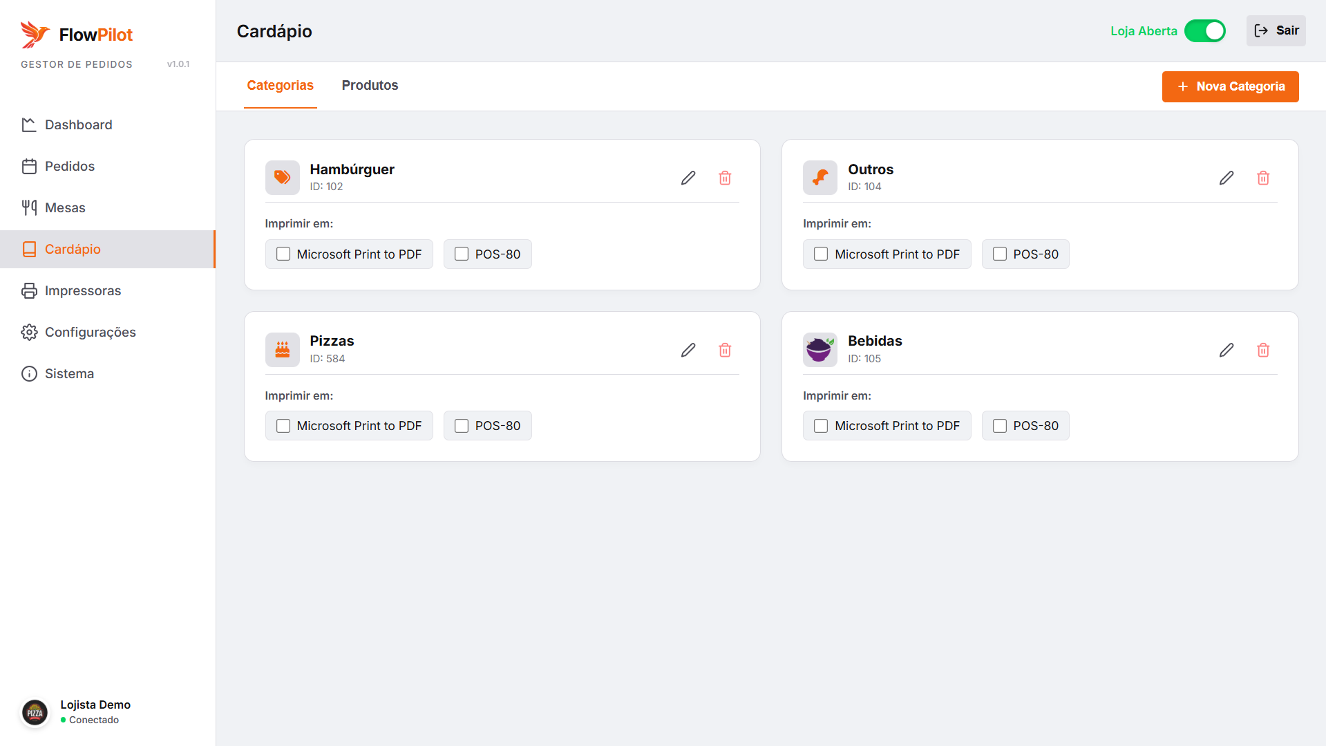1326x746 pixels.
Task: Click the Lojista Demo profile avatar
Action: coord(35,712)
